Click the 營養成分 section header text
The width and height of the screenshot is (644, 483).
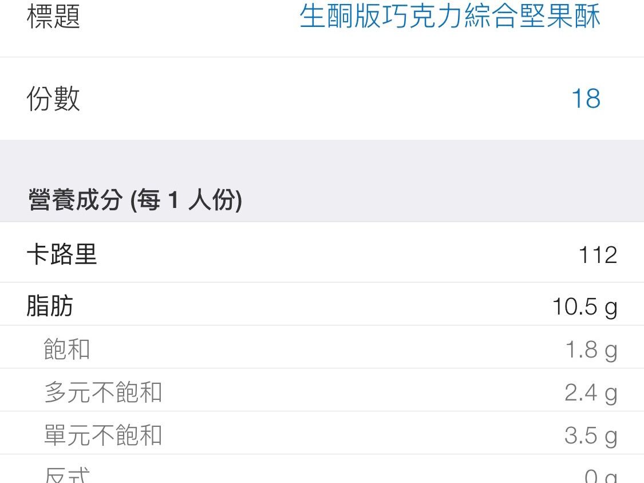pyautogui.click(x=76, y=201)
